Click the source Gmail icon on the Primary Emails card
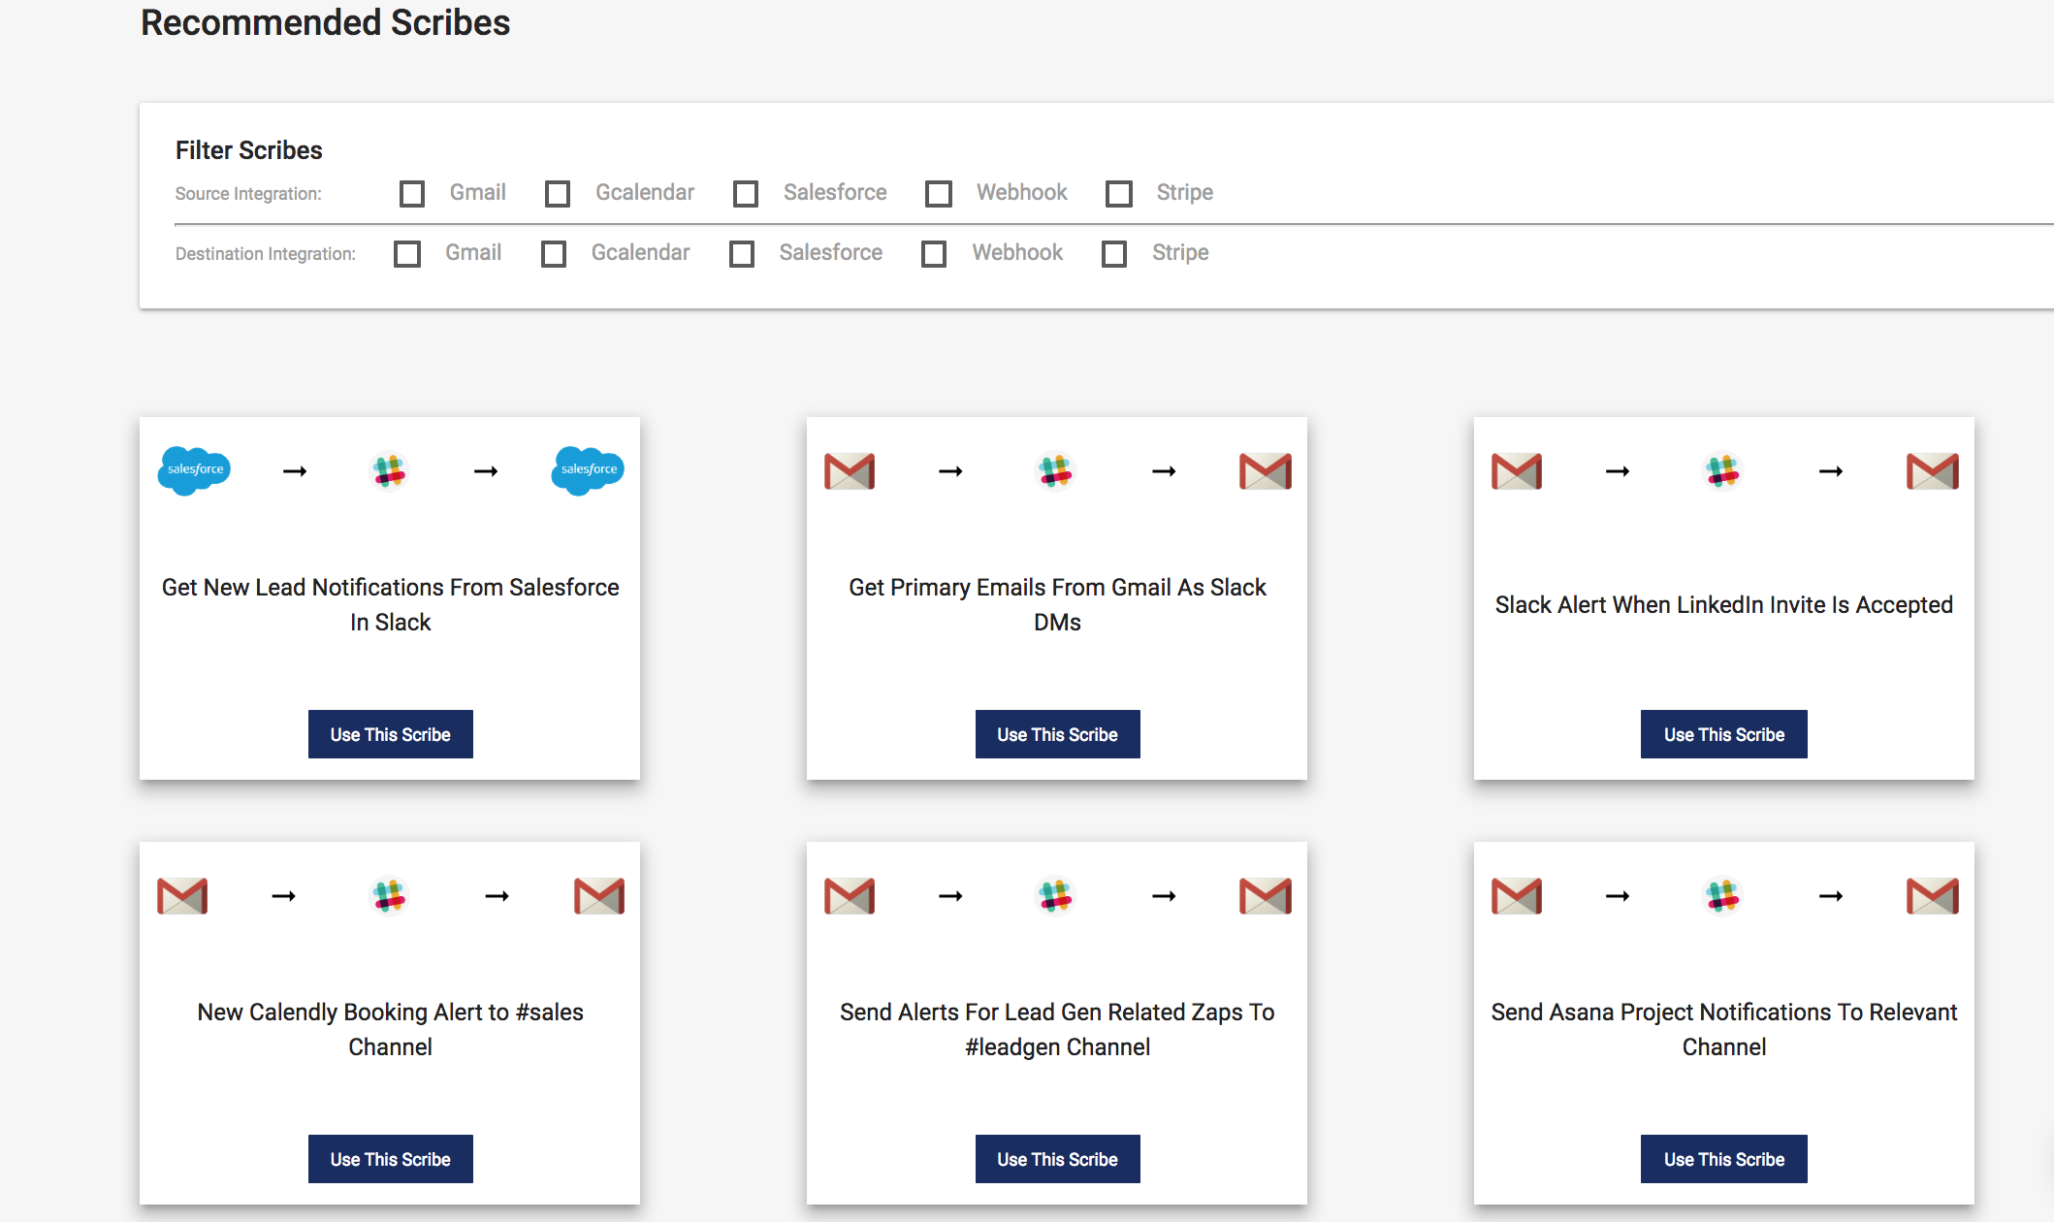 (x=850, y=471)
